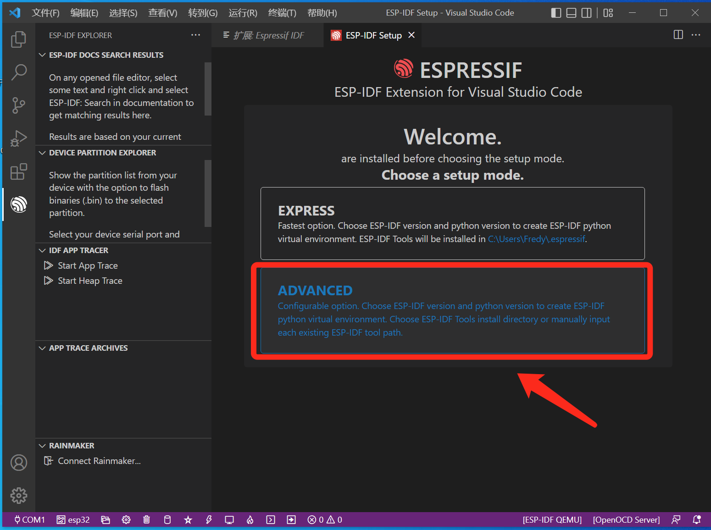Screen dimensions: 711x530
Task: Toggle primary side bar layout button
Action: pyautogui.click(x=556, y=13)
